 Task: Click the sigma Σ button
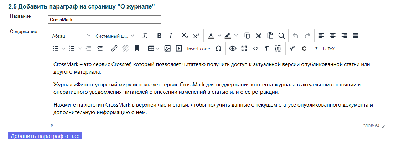(316, 49)
